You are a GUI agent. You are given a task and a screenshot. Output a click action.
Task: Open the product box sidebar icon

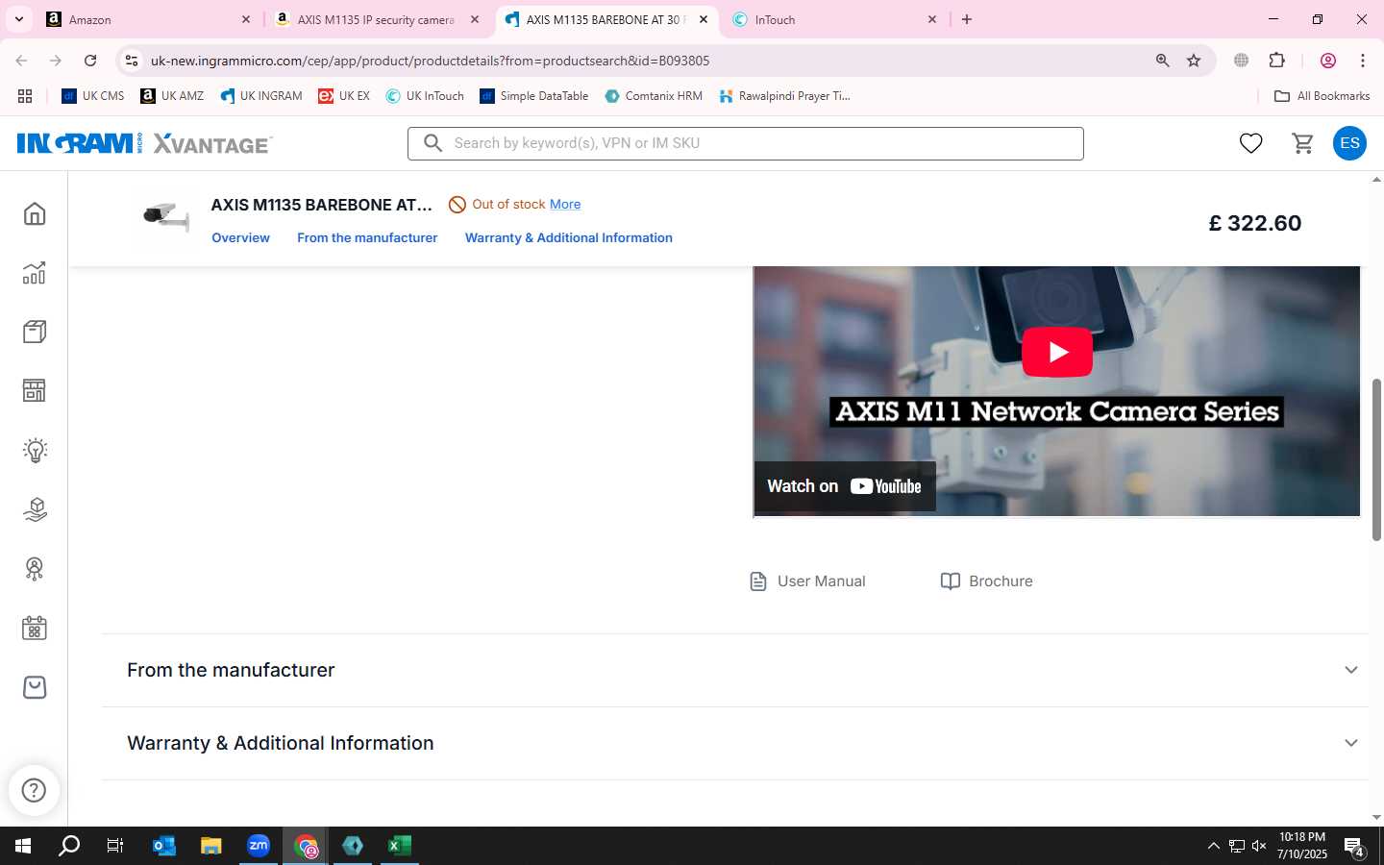[35, 332]
